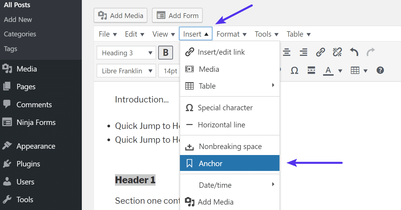
Task: Toggle Bold formatting button
Action: 165,53
